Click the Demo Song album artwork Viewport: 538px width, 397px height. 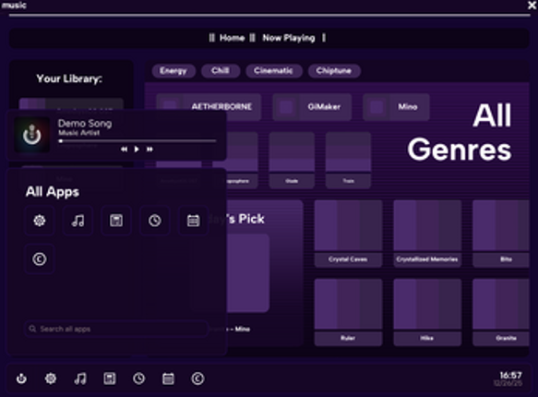coord(32,135)
